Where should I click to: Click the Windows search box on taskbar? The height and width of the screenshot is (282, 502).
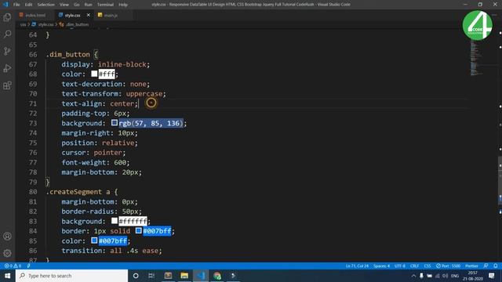point(71,276)
